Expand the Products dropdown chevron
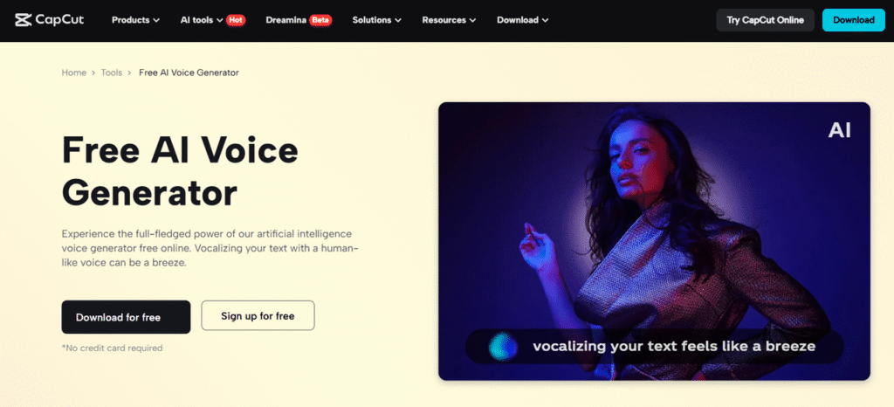Image resolution: width=894 pixels, height=407 pixels. point(157,20)
